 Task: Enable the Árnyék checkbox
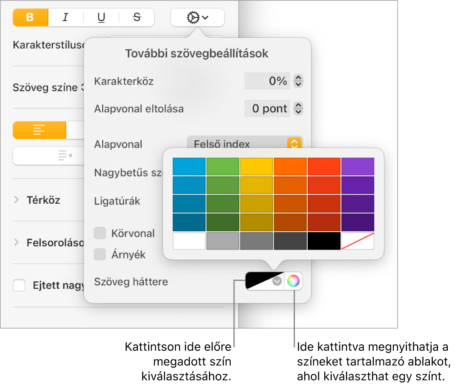click(x=100, y=254)
